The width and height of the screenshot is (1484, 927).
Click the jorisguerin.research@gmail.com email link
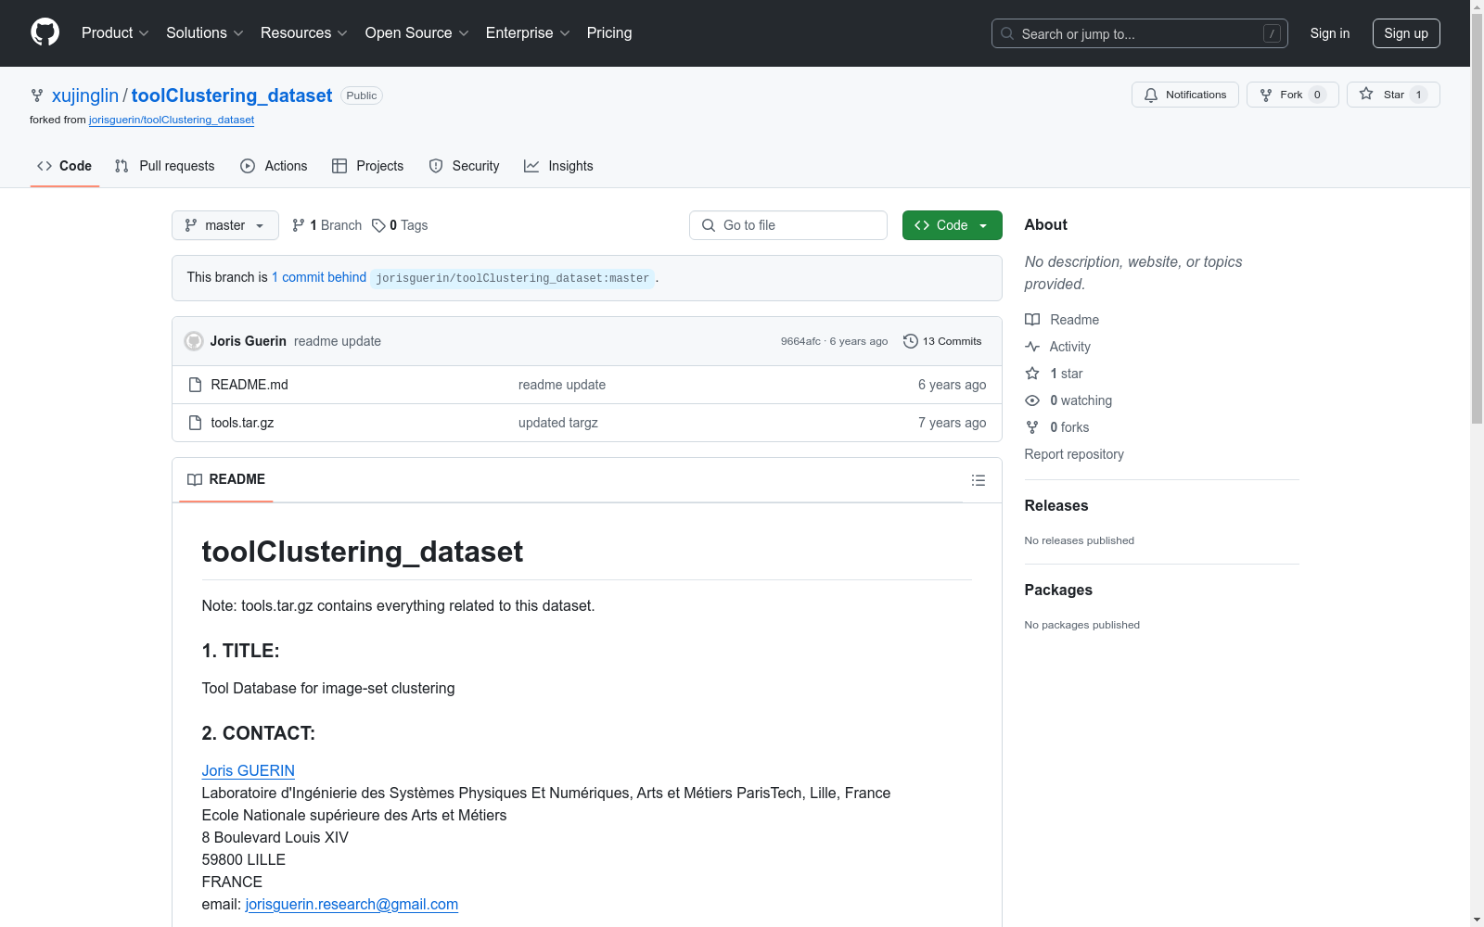(x=352, y=904)
